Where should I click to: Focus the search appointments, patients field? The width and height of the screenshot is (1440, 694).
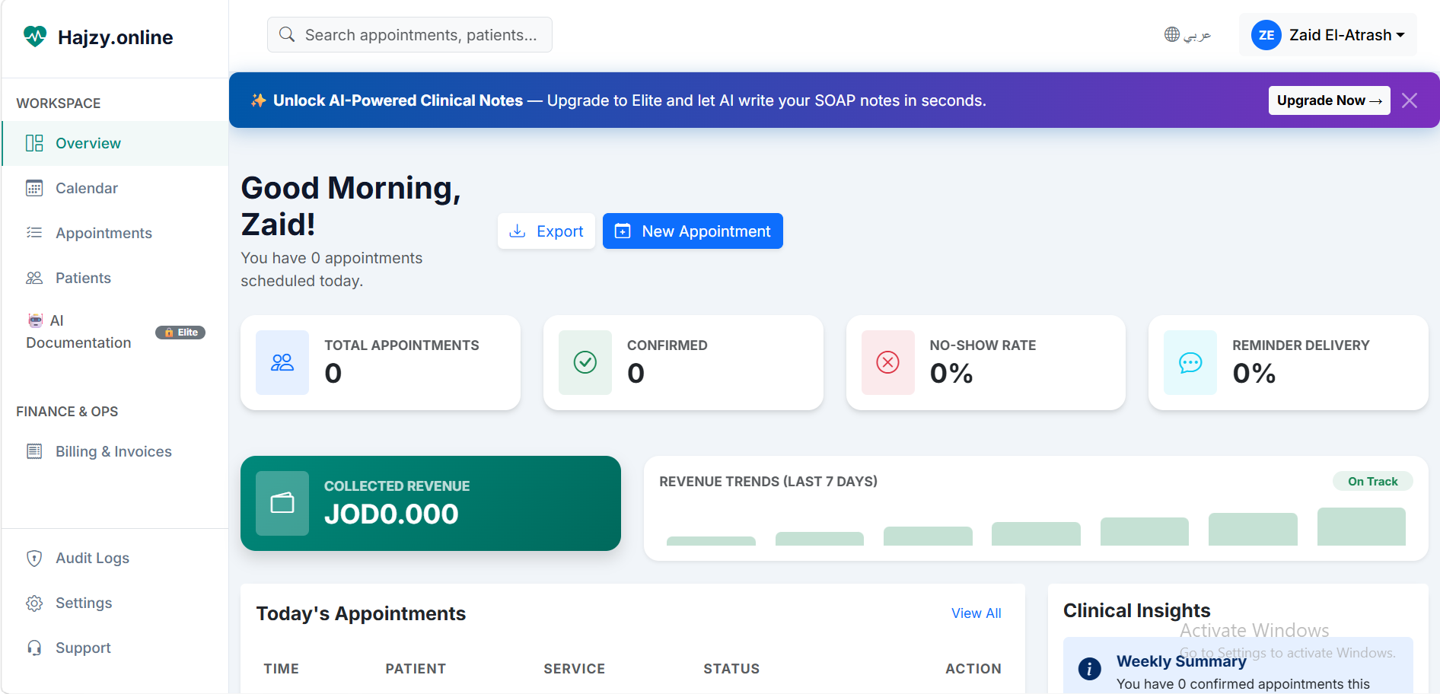pyautogui.click(x=409, y=35)
